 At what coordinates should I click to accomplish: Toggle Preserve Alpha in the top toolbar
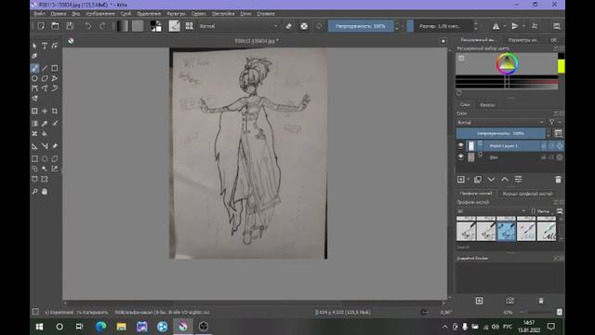(x=304, y=26)
